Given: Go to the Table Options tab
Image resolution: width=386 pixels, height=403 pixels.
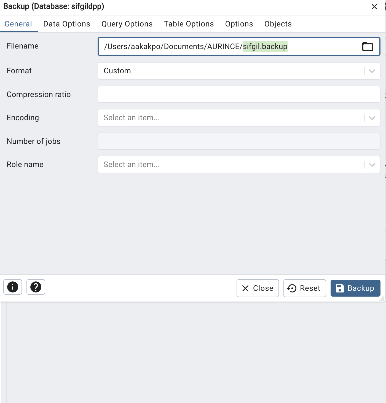Looking at the screenshot, I should (189, 24).
